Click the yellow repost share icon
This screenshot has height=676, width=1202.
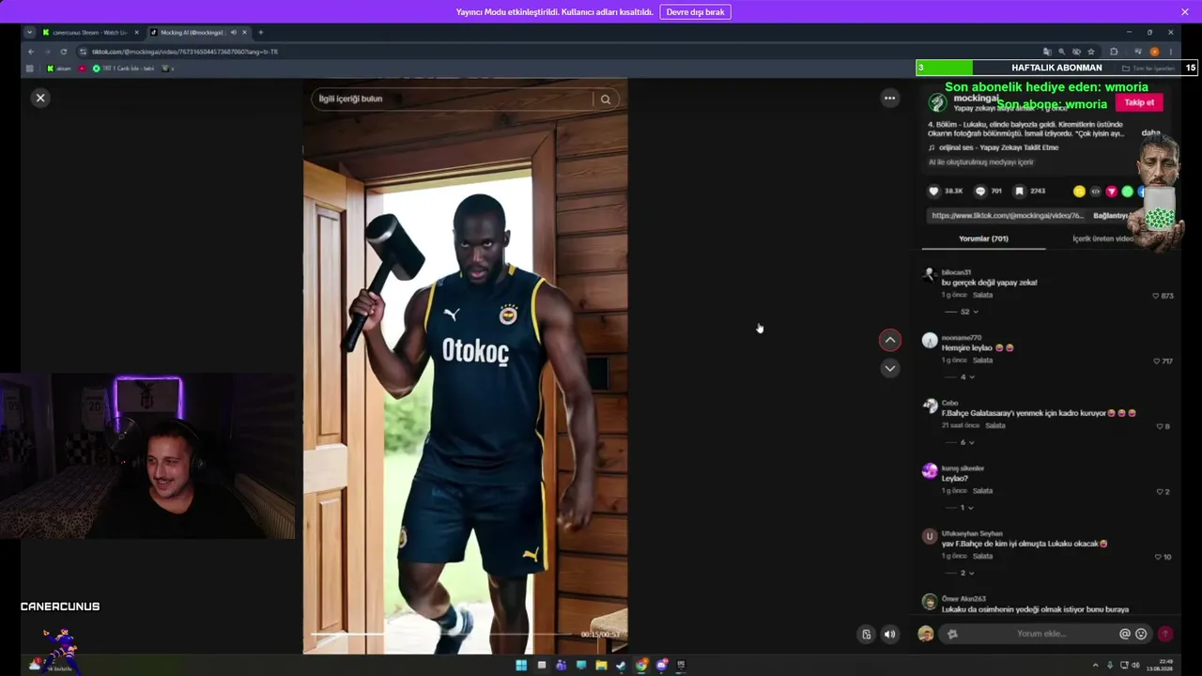(1079, 192)
